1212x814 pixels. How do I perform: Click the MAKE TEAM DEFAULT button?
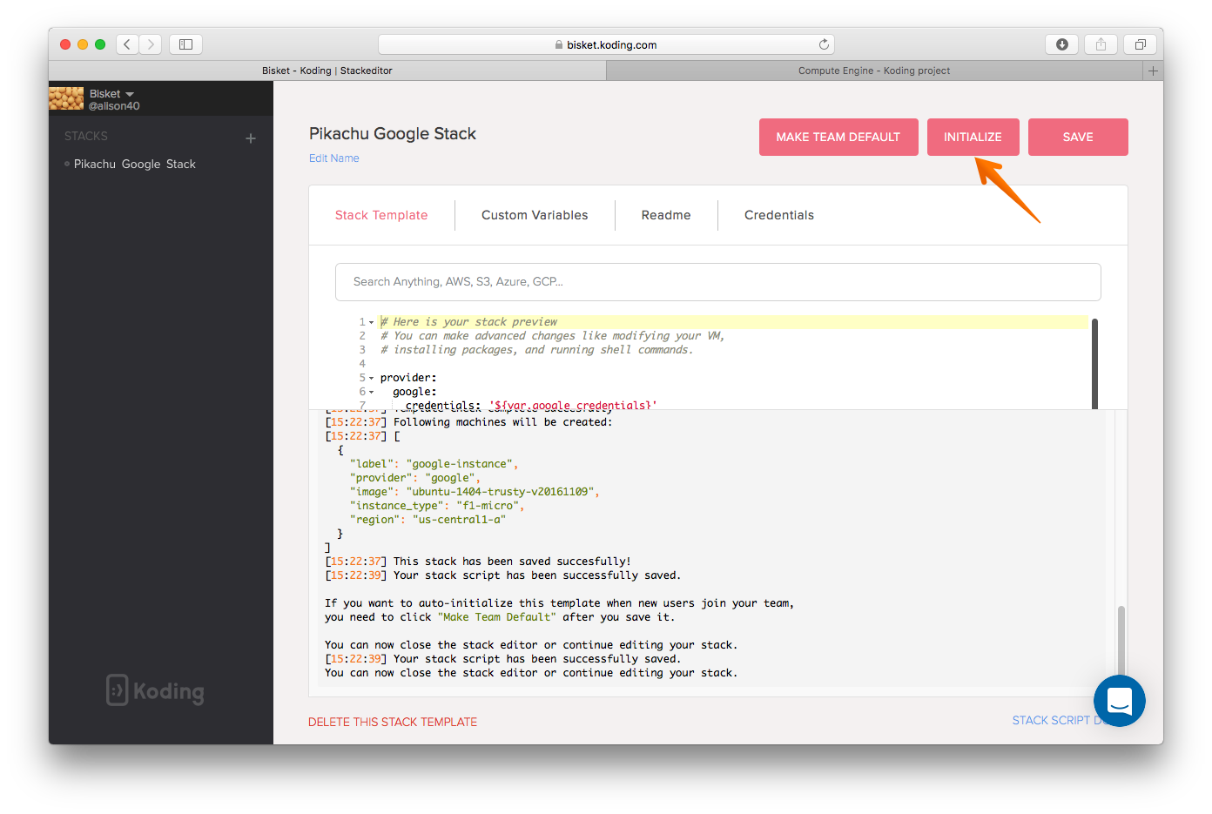click(x=838, y=137)
